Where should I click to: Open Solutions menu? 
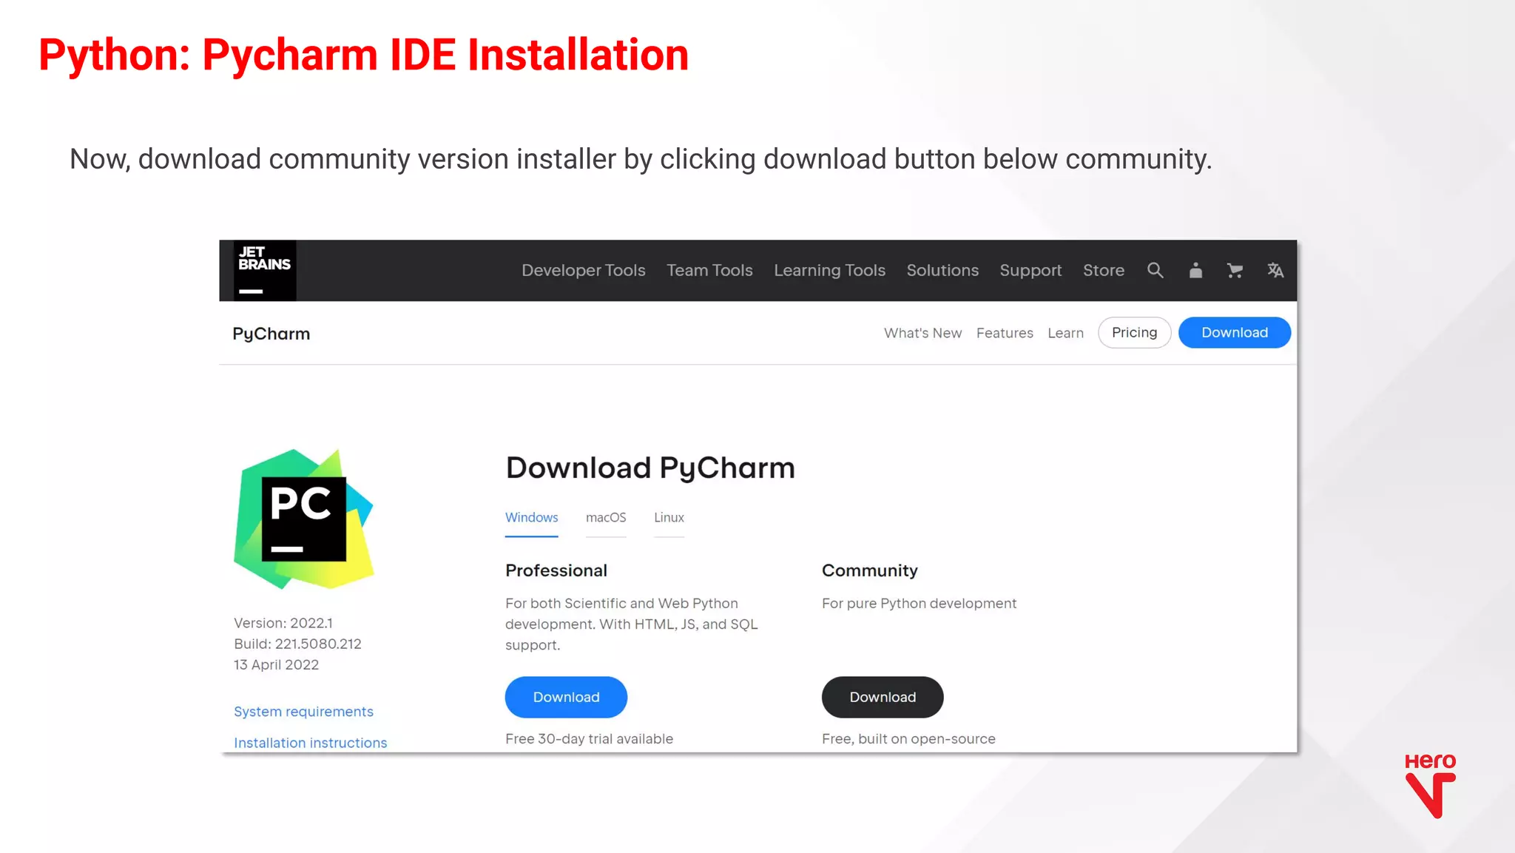942,271
